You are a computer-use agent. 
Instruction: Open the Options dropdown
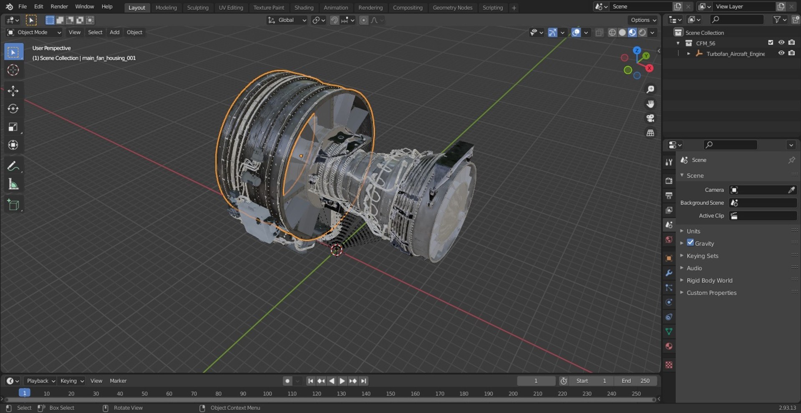[x=643, y=20]
